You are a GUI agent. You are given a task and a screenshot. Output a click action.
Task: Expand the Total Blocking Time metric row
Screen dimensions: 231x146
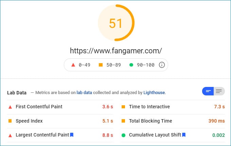pos(173,121)
